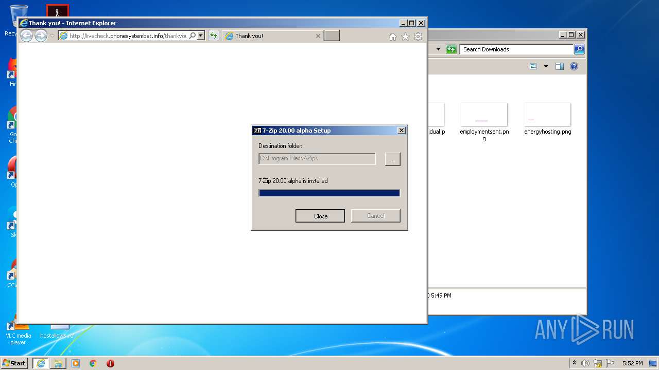Screen dimensions: 659x370
Task: Click the Adobe Reader desktop icon
Action: click(x=57, y=11)
